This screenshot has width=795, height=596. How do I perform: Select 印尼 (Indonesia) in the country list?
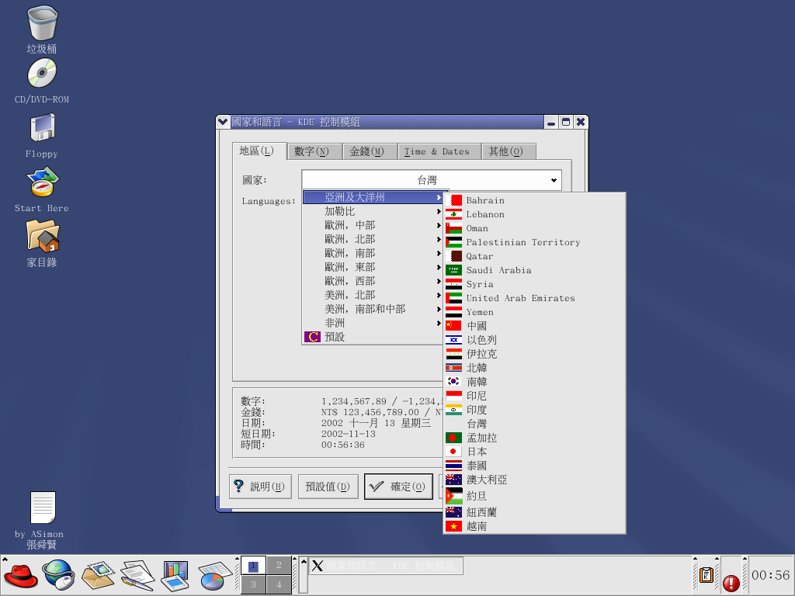click(x=534, y=396)
